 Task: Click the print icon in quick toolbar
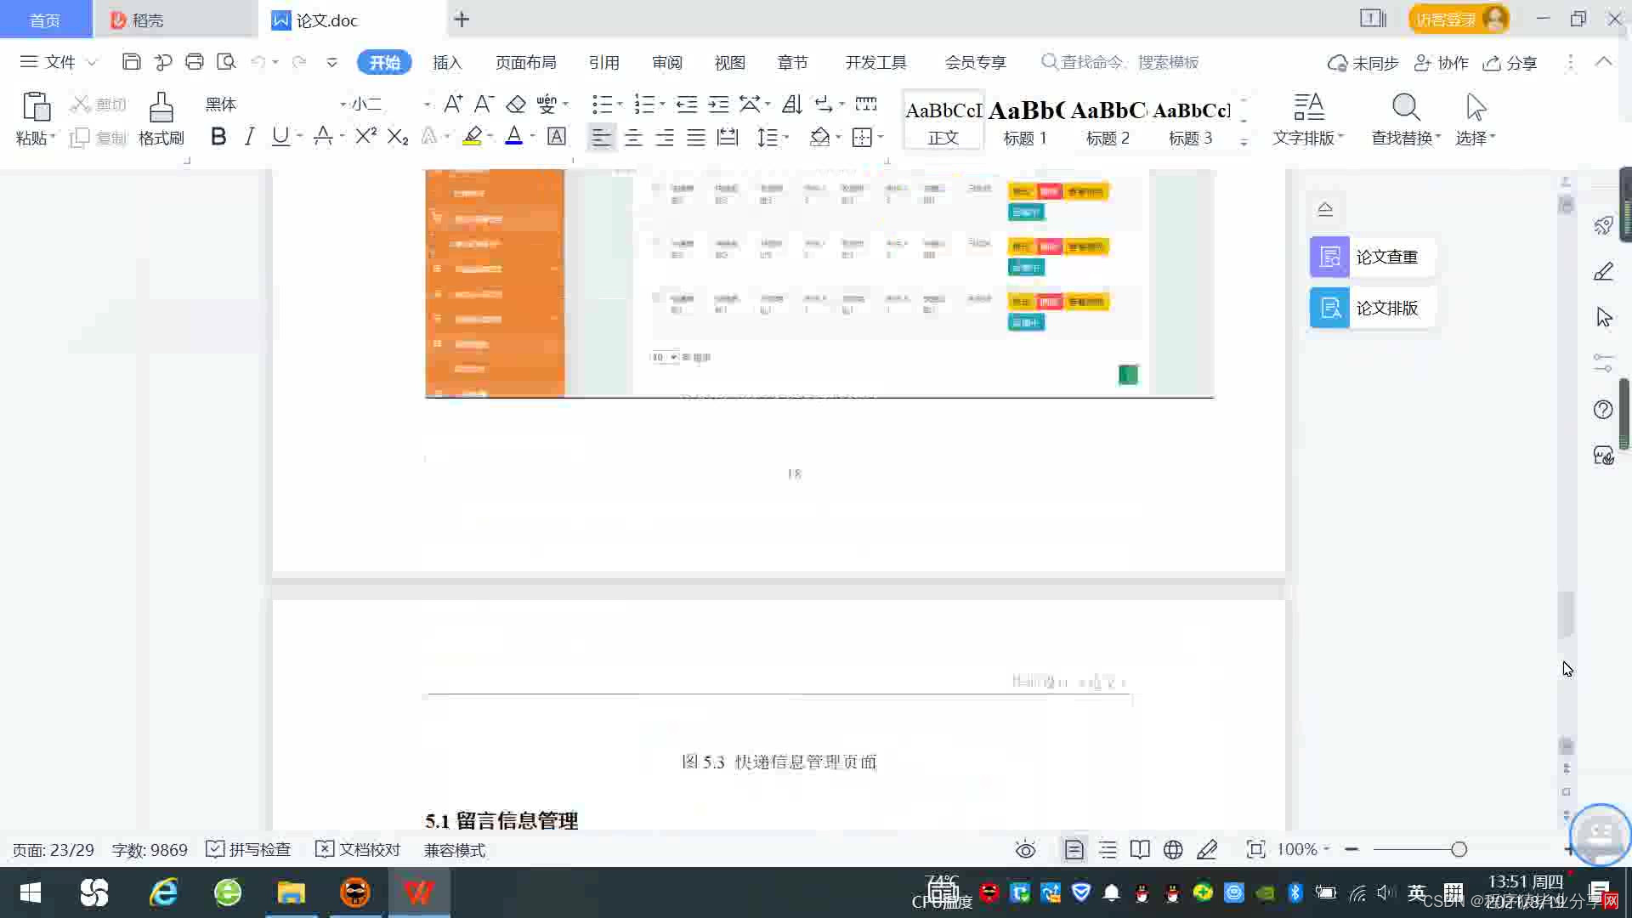point(195,62)
